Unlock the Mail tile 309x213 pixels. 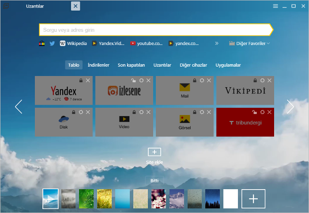[195, 80]
